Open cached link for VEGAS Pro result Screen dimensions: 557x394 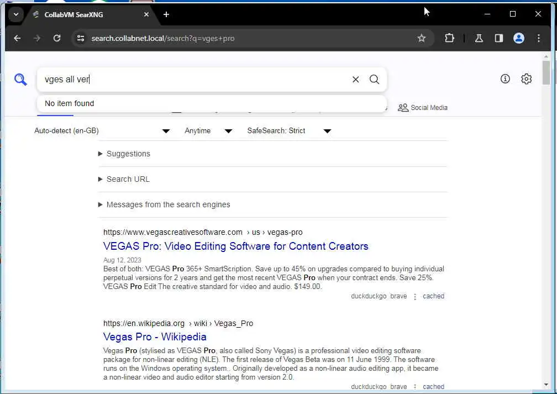[x=433, y=296]
